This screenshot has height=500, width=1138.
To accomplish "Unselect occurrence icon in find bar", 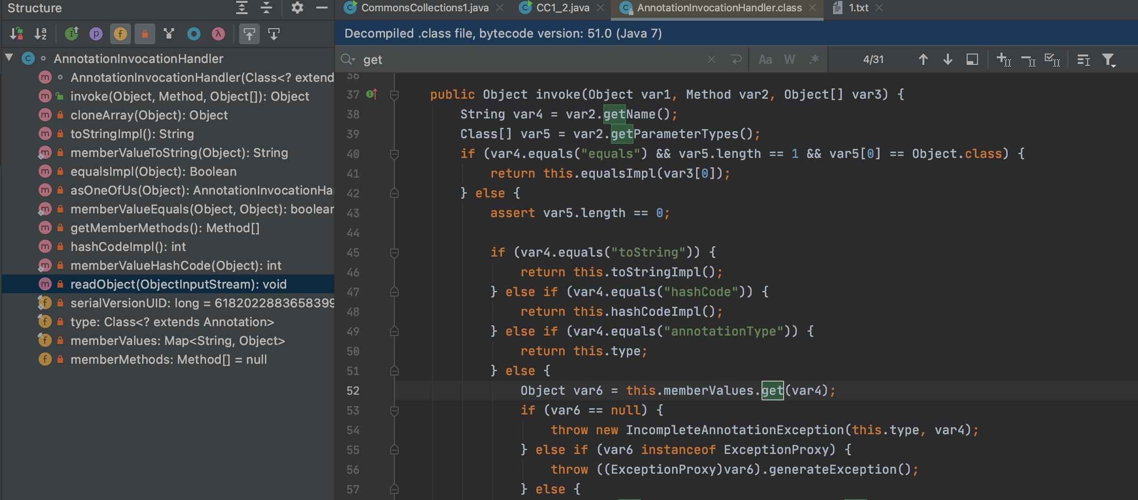I will (1028, 60).
